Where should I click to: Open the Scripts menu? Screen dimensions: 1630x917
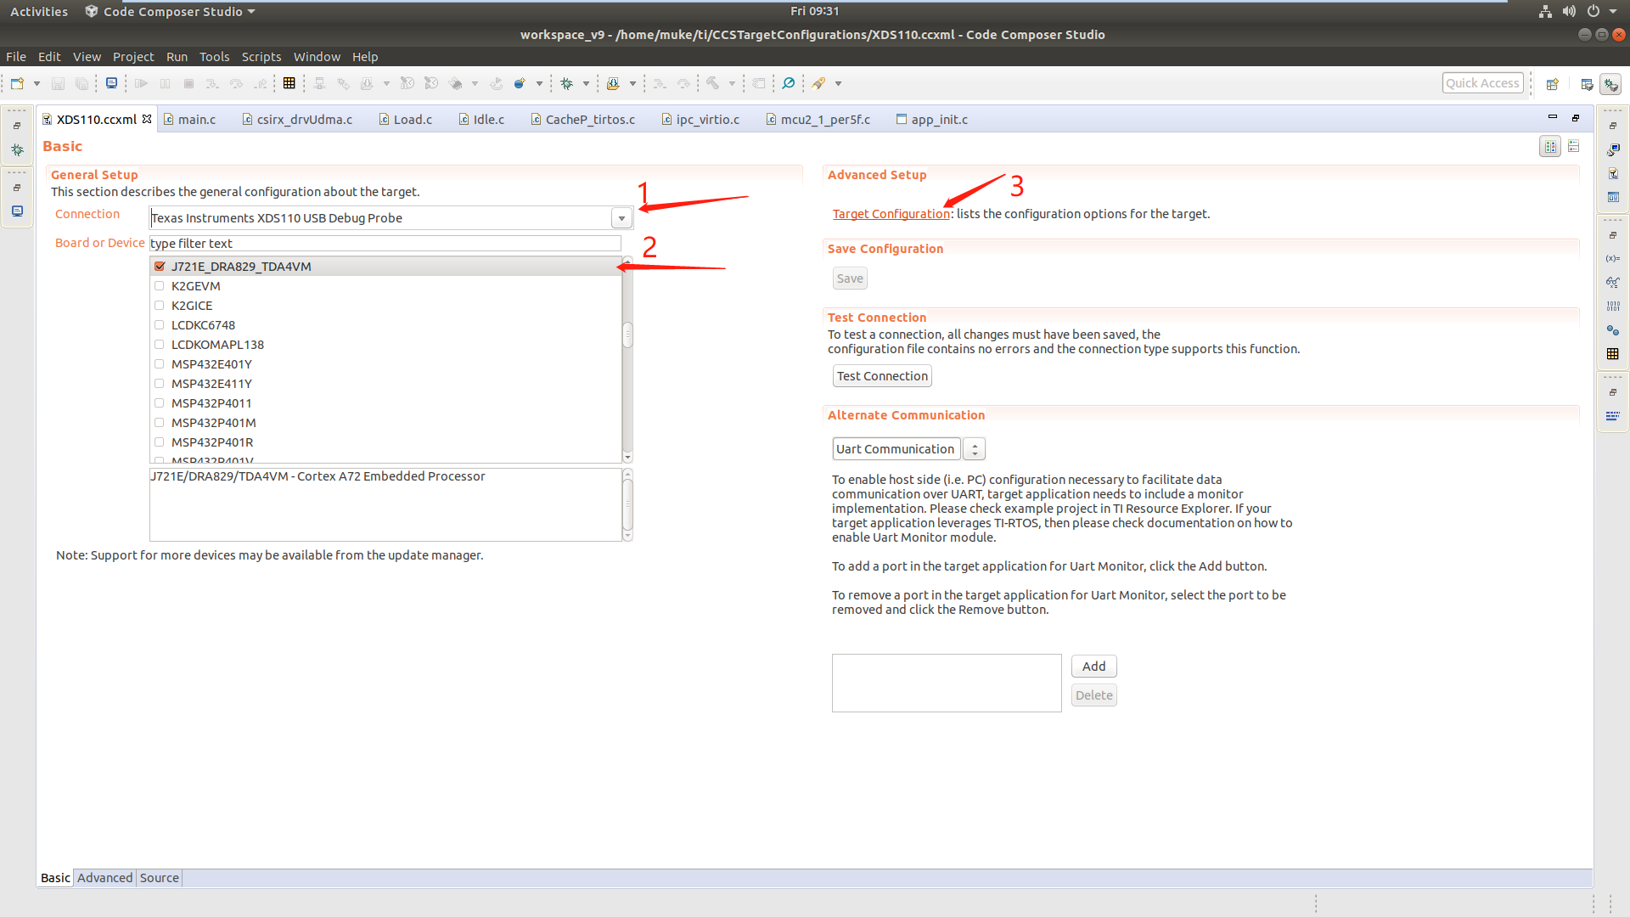(x=261, y=57)
